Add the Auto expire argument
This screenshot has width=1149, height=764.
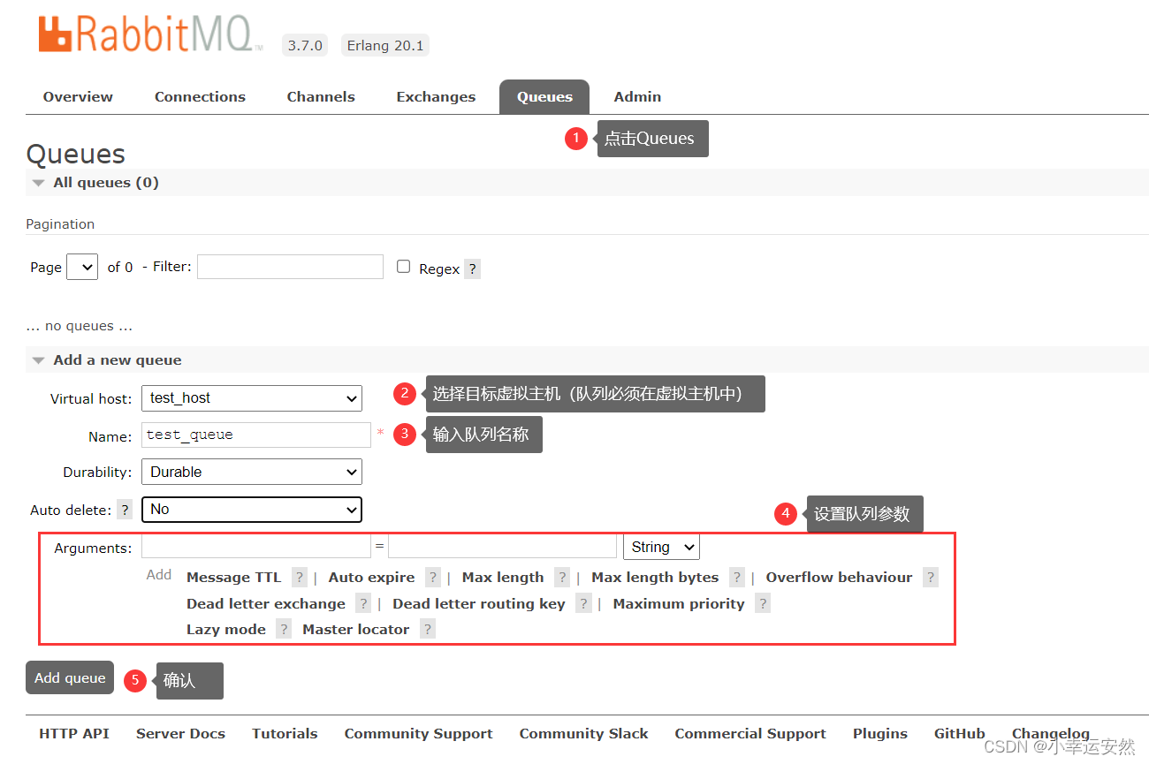pos(371,578)
